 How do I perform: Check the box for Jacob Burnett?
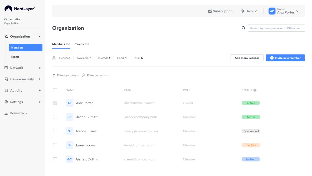[x=55, y=117]
